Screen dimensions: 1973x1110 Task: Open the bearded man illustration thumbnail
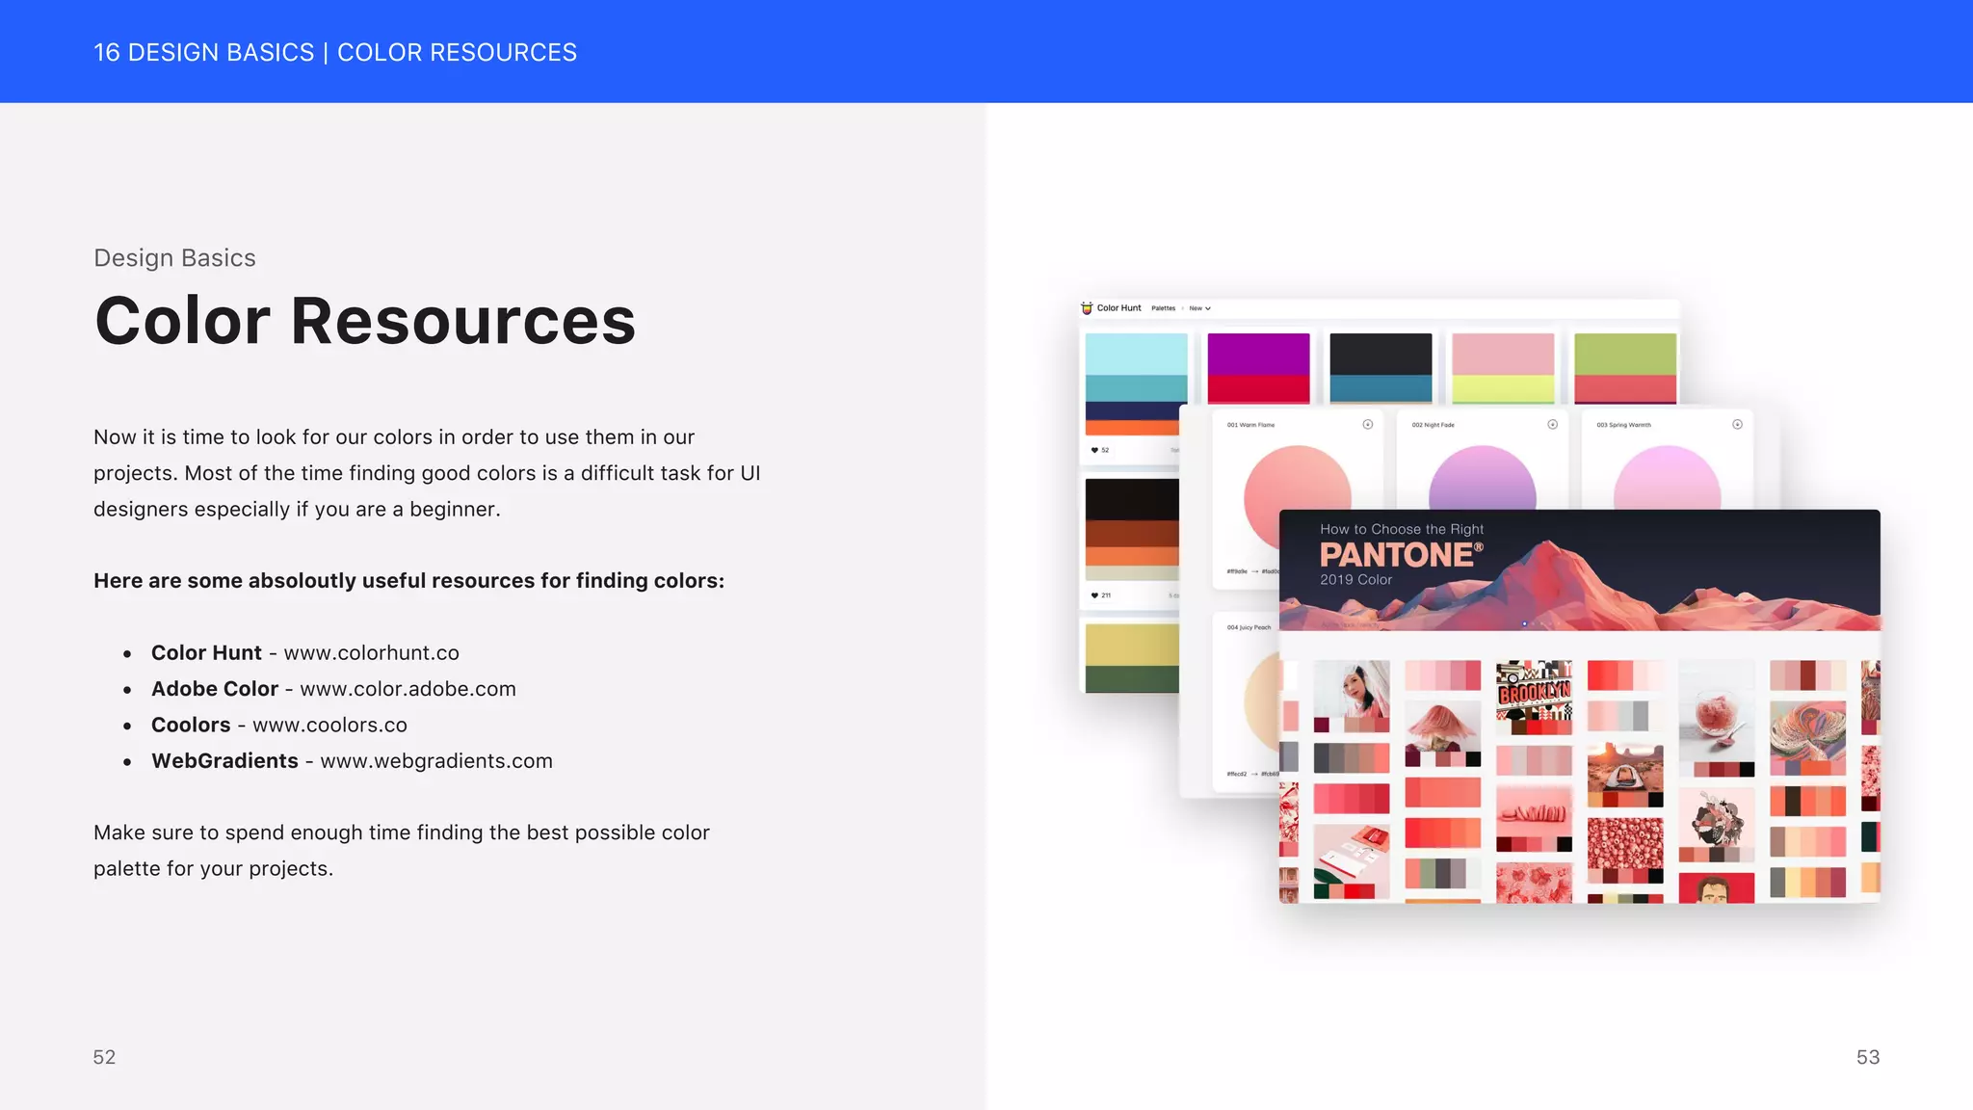coord(1716,888)
